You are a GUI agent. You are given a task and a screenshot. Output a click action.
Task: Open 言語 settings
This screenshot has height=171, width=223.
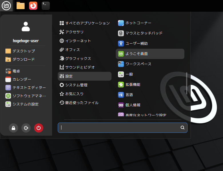coord(150,95)
